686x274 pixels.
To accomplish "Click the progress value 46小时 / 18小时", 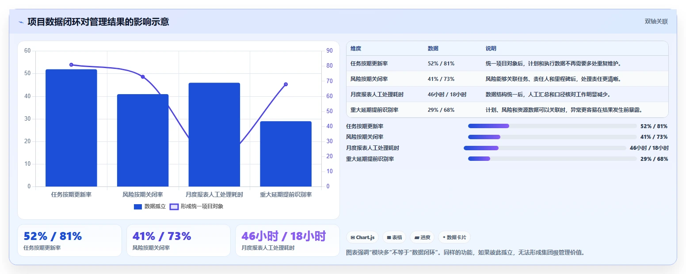I will pos(649,148).
